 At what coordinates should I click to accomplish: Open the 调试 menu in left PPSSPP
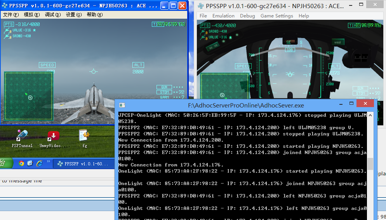click(x=52, y=15)
